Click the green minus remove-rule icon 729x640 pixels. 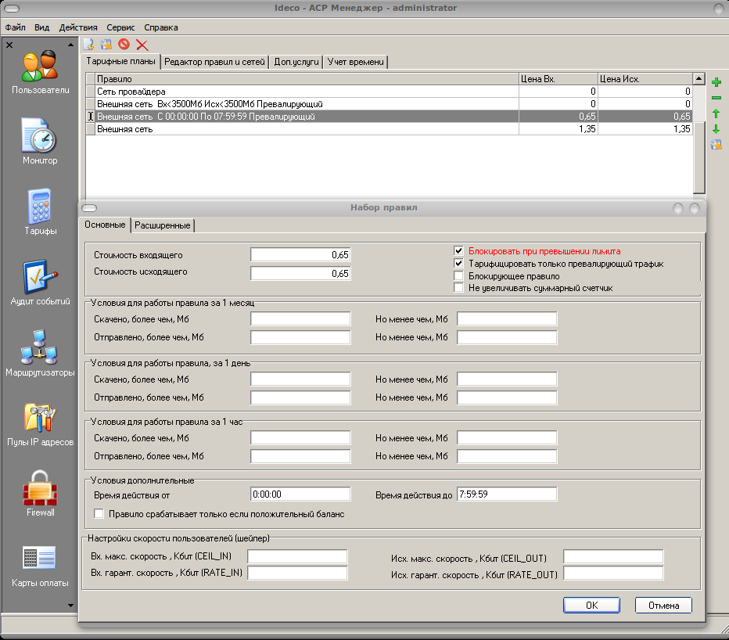(716, 98)
